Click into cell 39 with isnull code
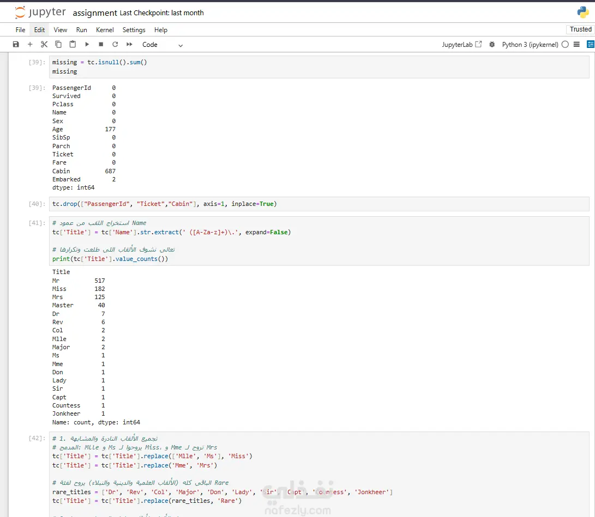The image size is (595, 517). (x=318, y=66)
